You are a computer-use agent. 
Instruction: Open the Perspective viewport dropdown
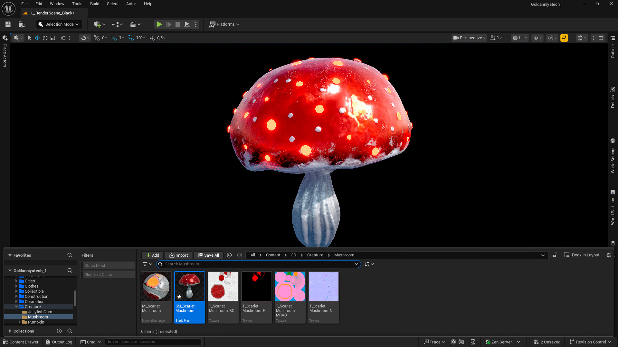[x=469, y=38]
